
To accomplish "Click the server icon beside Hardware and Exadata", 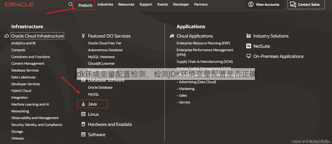I will (83, 124).
